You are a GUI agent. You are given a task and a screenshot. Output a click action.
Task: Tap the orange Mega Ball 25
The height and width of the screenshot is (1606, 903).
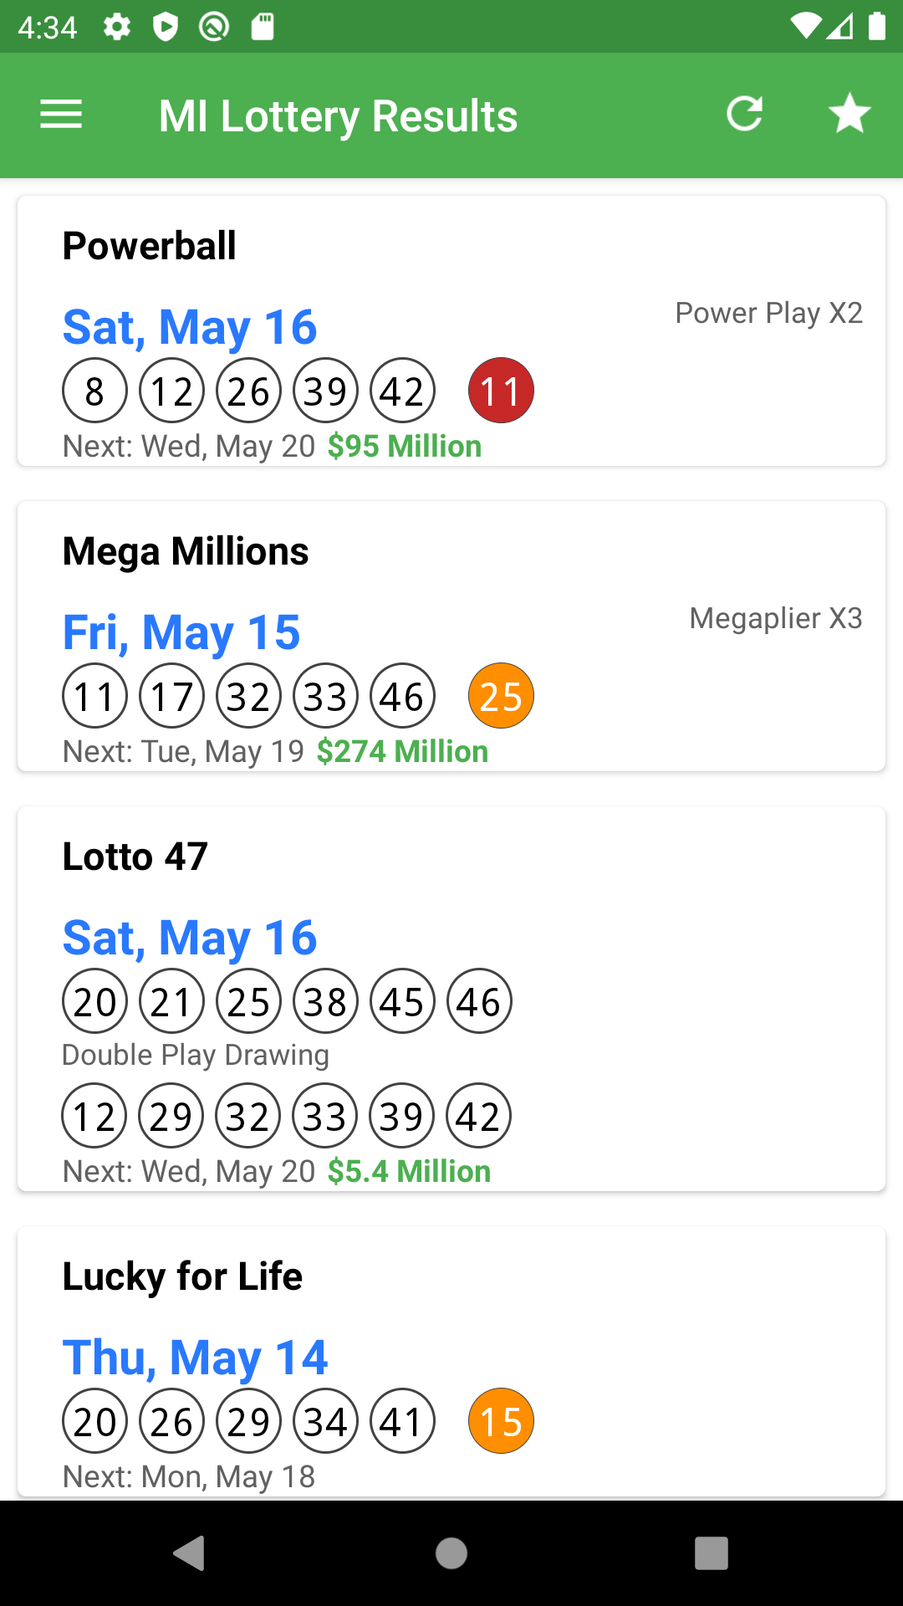click(501, 696)
